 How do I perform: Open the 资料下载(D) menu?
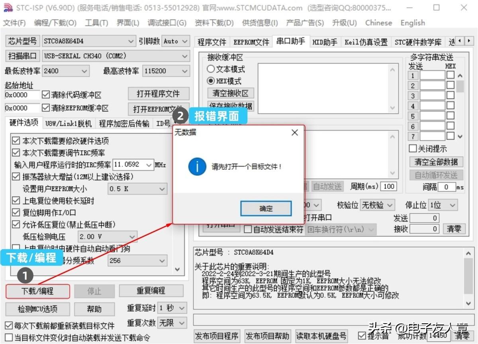(214, 23)
